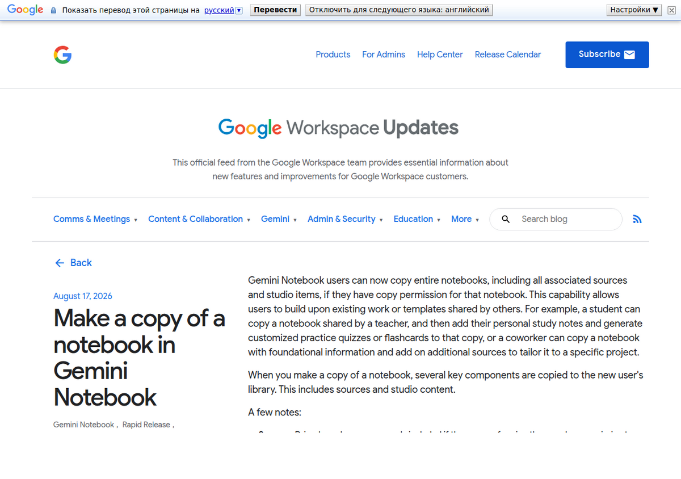Click the Google Workspace Updates title logo
The image size is (681, 479).
pos(338,128)
